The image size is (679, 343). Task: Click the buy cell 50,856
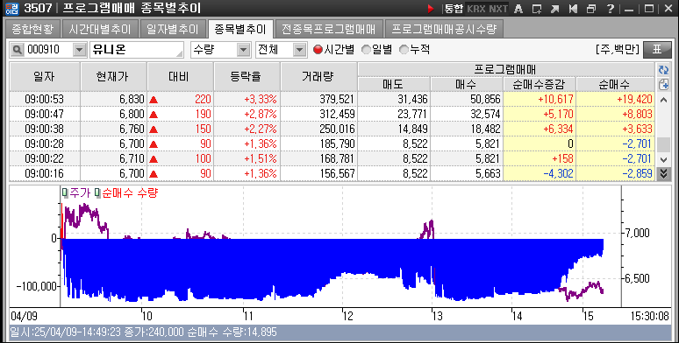tap(467, 99)
